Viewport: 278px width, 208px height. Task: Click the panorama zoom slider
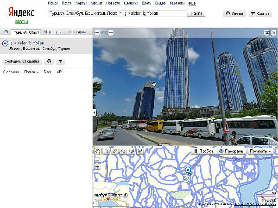104,33
